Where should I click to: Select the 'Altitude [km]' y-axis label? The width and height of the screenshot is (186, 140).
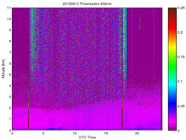point(3,69)
